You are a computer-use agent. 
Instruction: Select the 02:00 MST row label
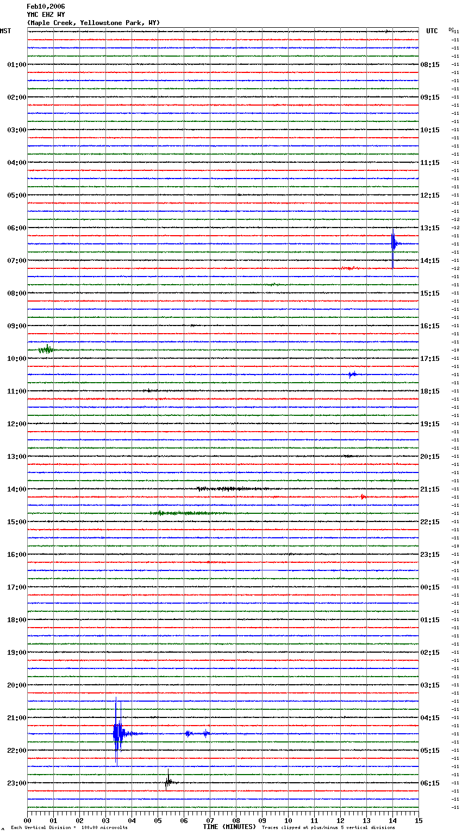[17, 97]
